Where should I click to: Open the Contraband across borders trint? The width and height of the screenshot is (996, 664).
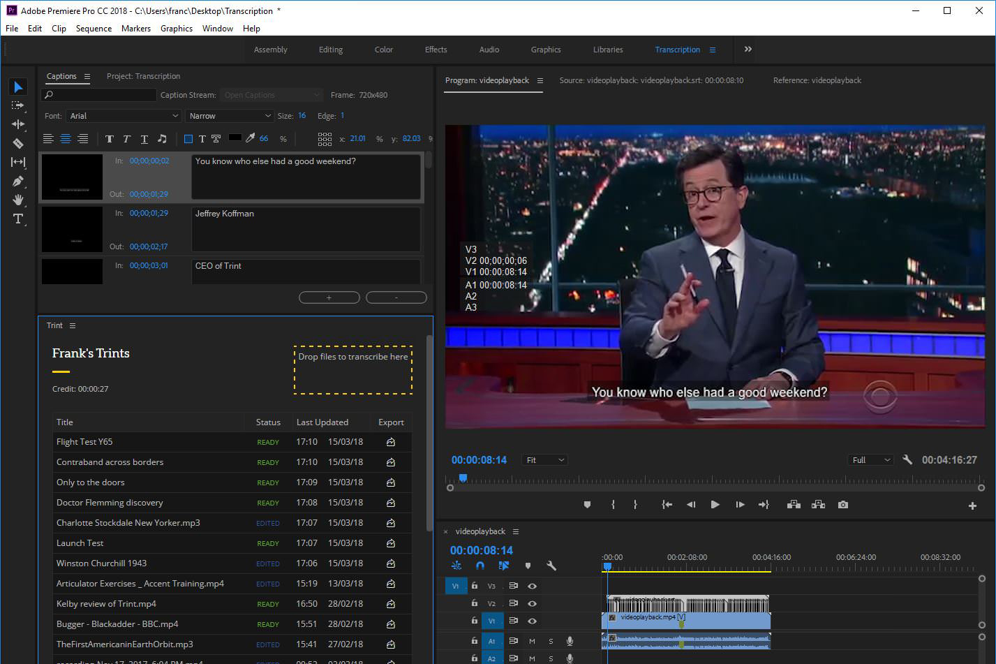click(x=110, y=462)
